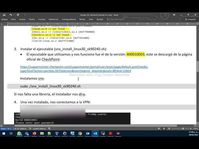This screenshot has width=199, height=149.
Task: Switch to the Inicio tab
Action: [x=13, y=19]
